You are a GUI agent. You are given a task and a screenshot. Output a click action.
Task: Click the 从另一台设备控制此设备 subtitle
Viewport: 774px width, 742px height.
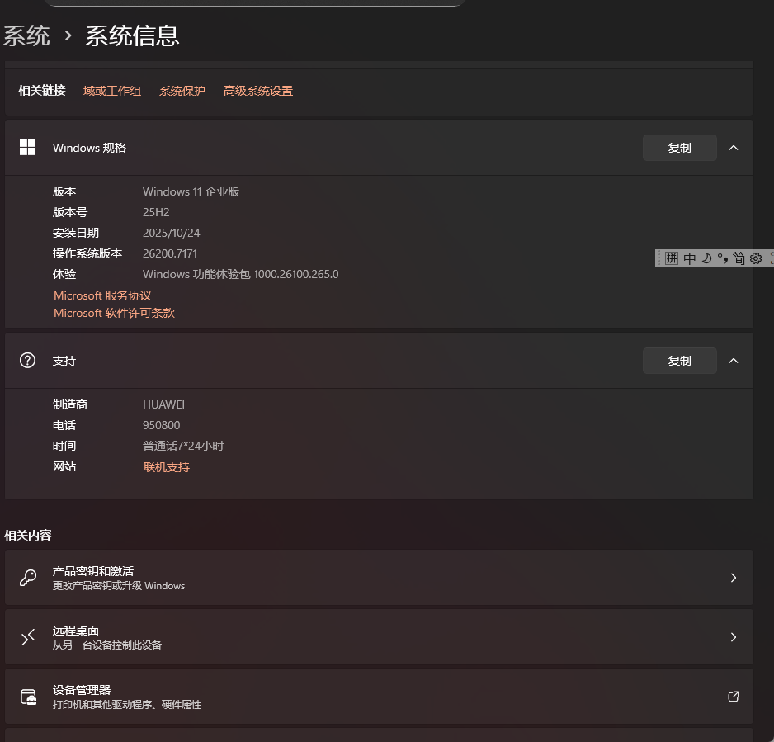[x=107, y=645]
